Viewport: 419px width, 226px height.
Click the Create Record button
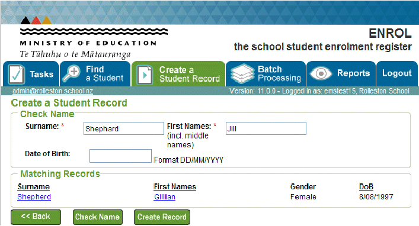click(x=162, y=217)
